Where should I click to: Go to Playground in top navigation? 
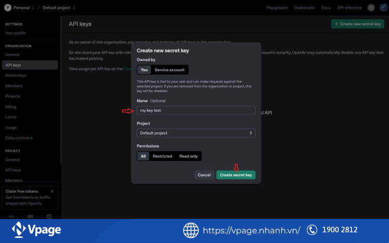coord(277,8)
